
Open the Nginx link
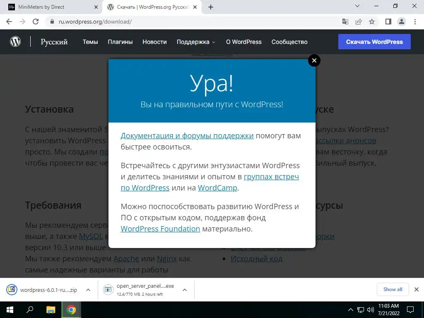click(167, 258)
